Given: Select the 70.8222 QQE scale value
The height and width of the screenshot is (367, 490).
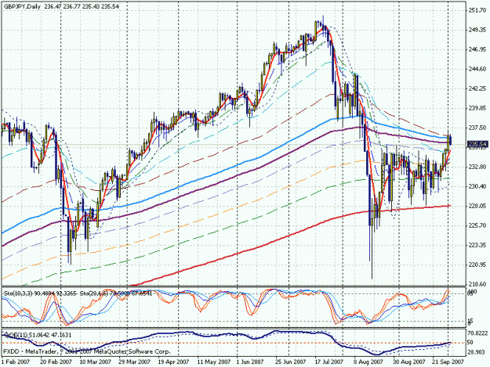Looking at the screenshot, I should click(478, 333).
